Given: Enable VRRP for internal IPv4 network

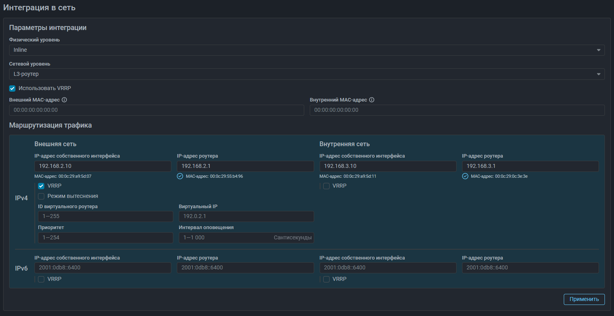Looking at the screenshot, I should point(326,186).
